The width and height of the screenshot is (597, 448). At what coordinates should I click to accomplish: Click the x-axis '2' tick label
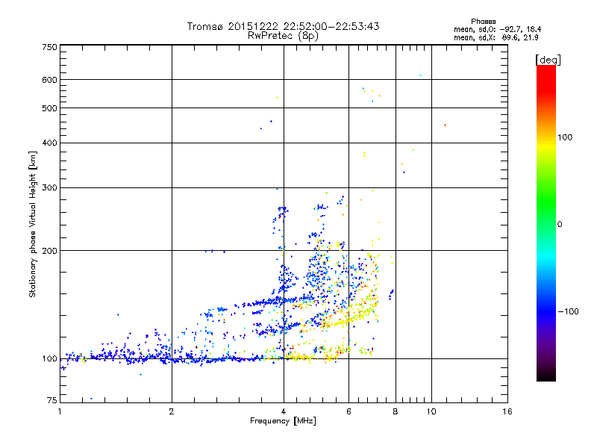click(172, 411)
